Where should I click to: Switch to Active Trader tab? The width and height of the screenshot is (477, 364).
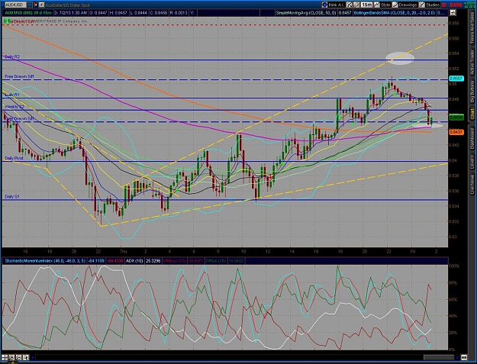pos(472,63)
